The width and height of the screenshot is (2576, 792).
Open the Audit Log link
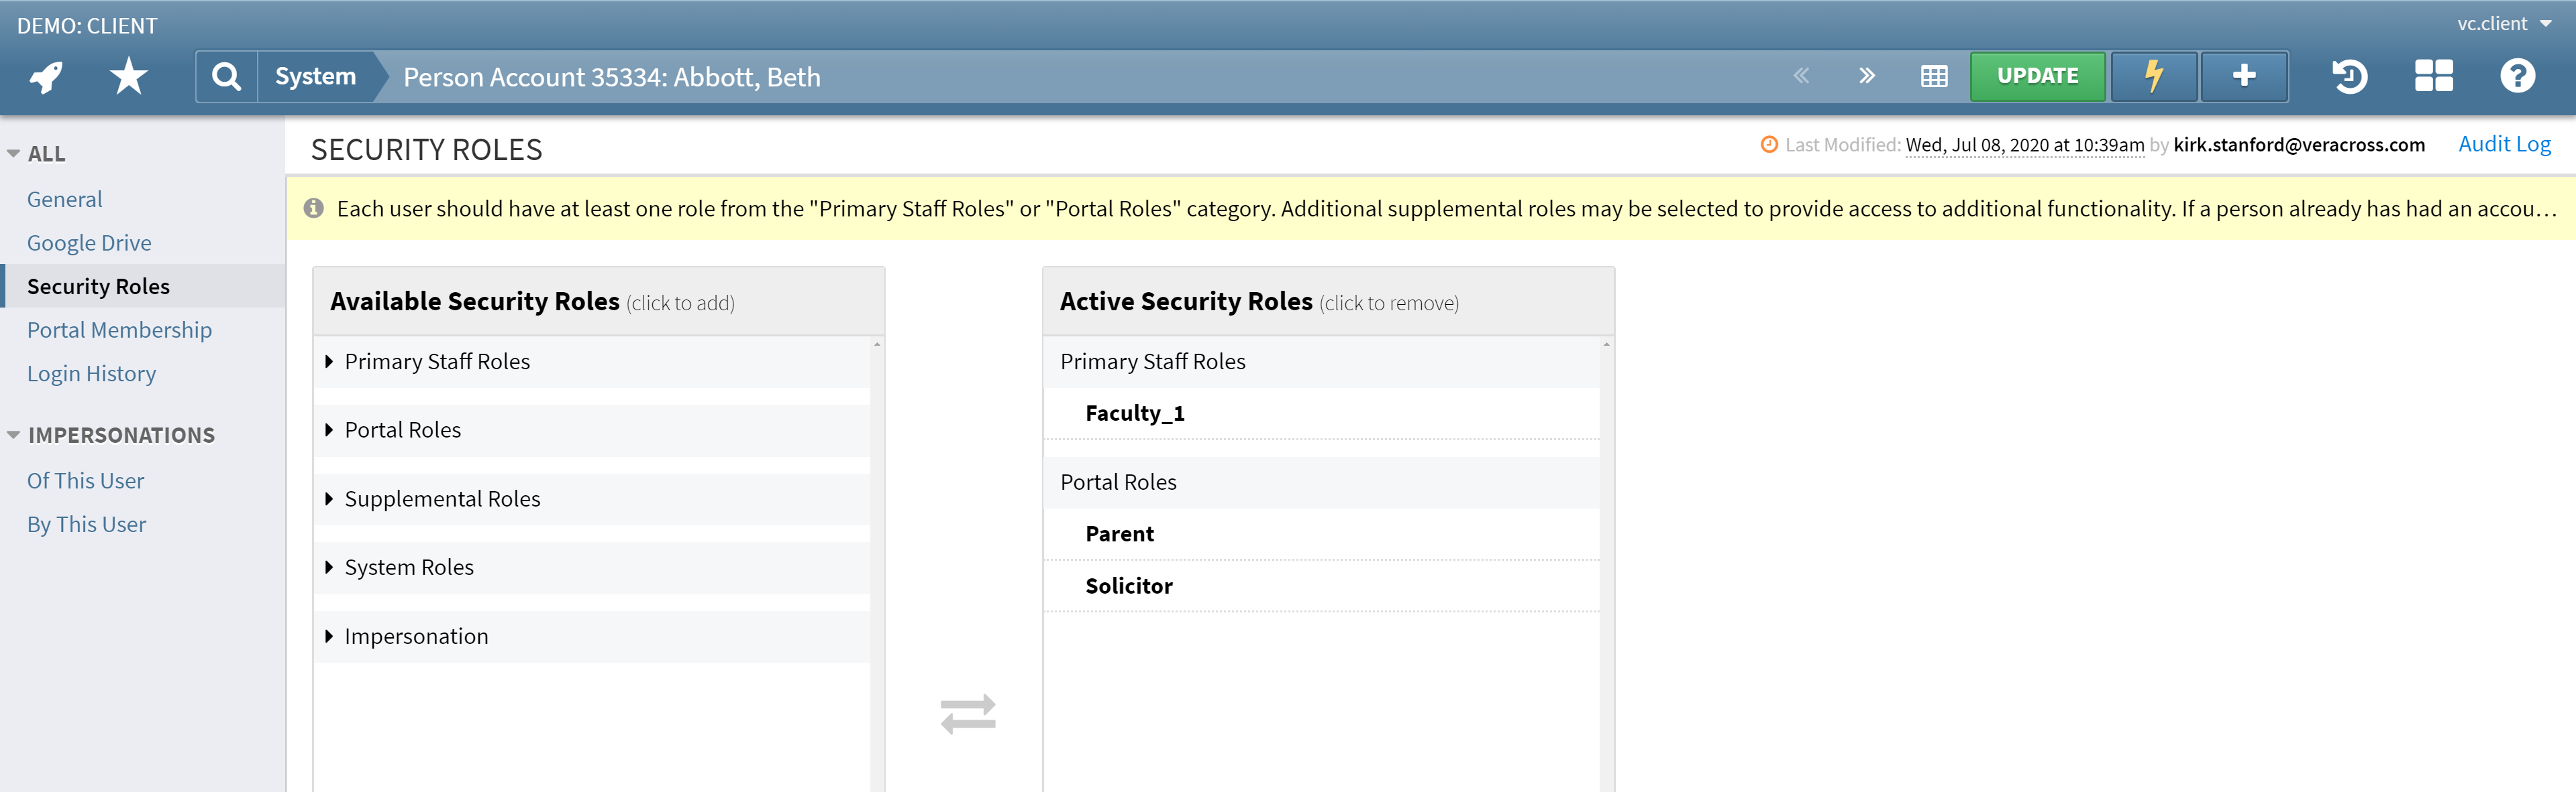[2504, 144]
